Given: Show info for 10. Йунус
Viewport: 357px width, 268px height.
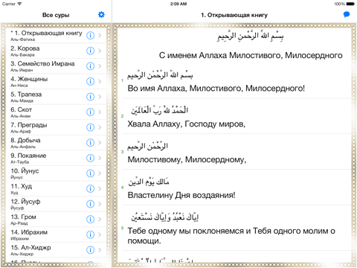Looking at the screenshot, I should point(90,173).
